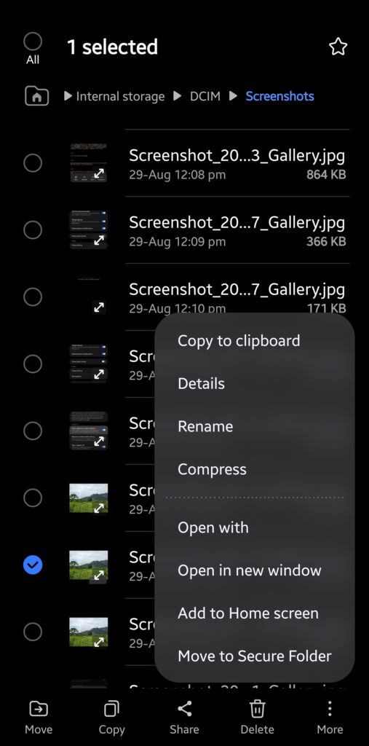The height and width of the screenshot is (746, 369).
Task: Open the landscape photo thumbnail of checked file
Action: point(89,565)
